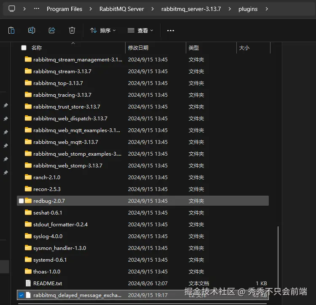
Task: Sort by the 大小 column header
Action: click(x=244, y=48)
